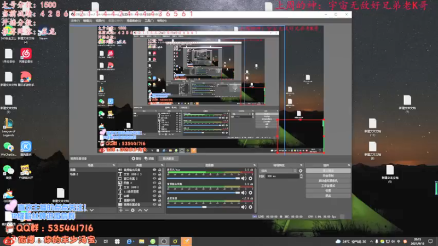Toggle visibility of QQ群 text source
The image size is (438, 246).
[154, 196]
